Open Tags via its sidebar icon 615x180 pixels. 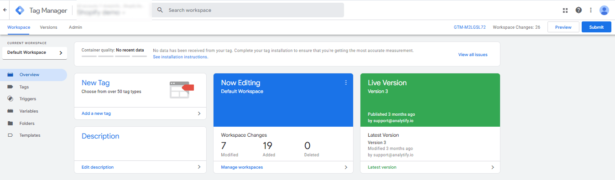pyautogui.click(x=10, y=87)
